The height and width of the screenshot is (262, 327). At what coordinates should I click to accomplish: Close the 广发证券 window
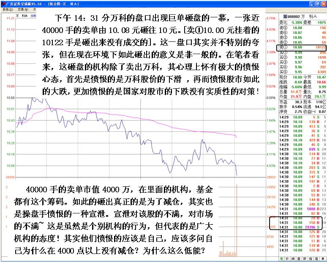(x=323, y=3)
